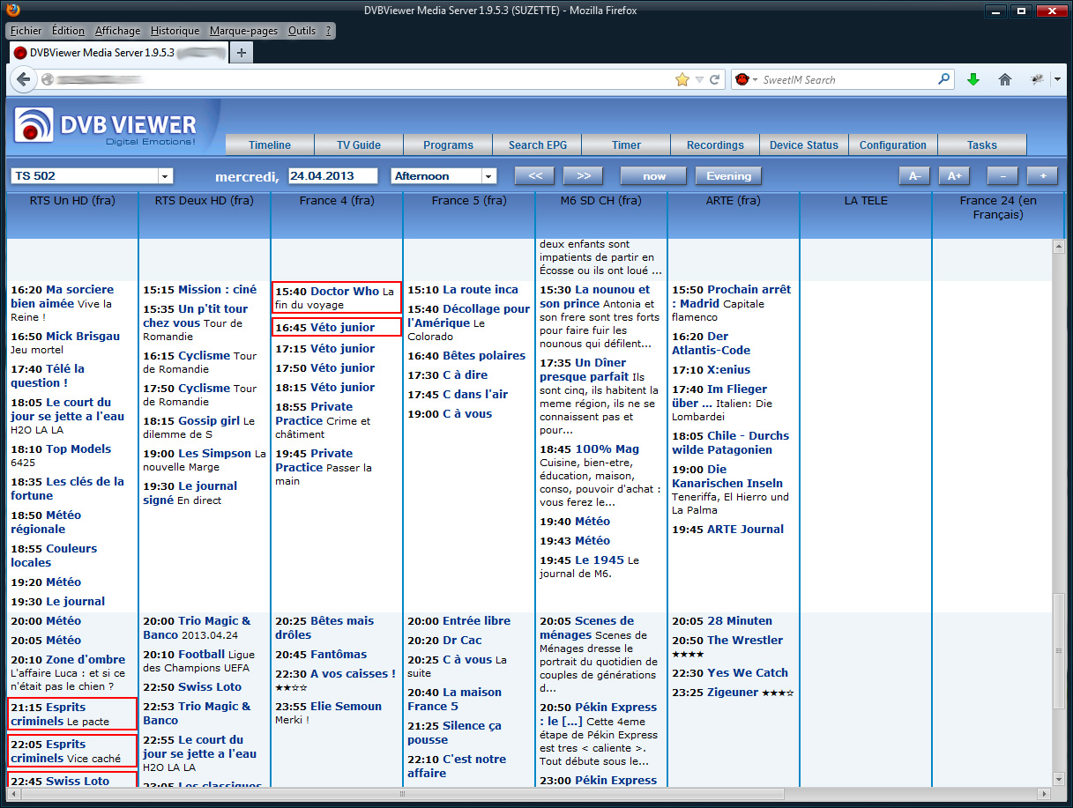Screen dimensions: 1073x808
Task: Click the minus zoom button
Action: (x=1002, y=175)
